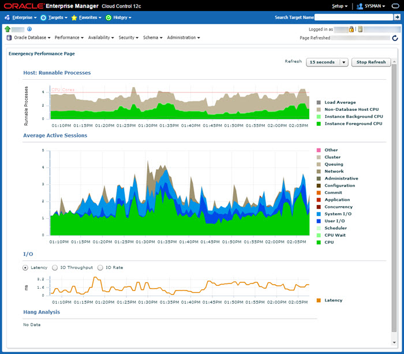Click the page refresh circular arrow icon
The image size is (404, 354).
click(395, 38)
